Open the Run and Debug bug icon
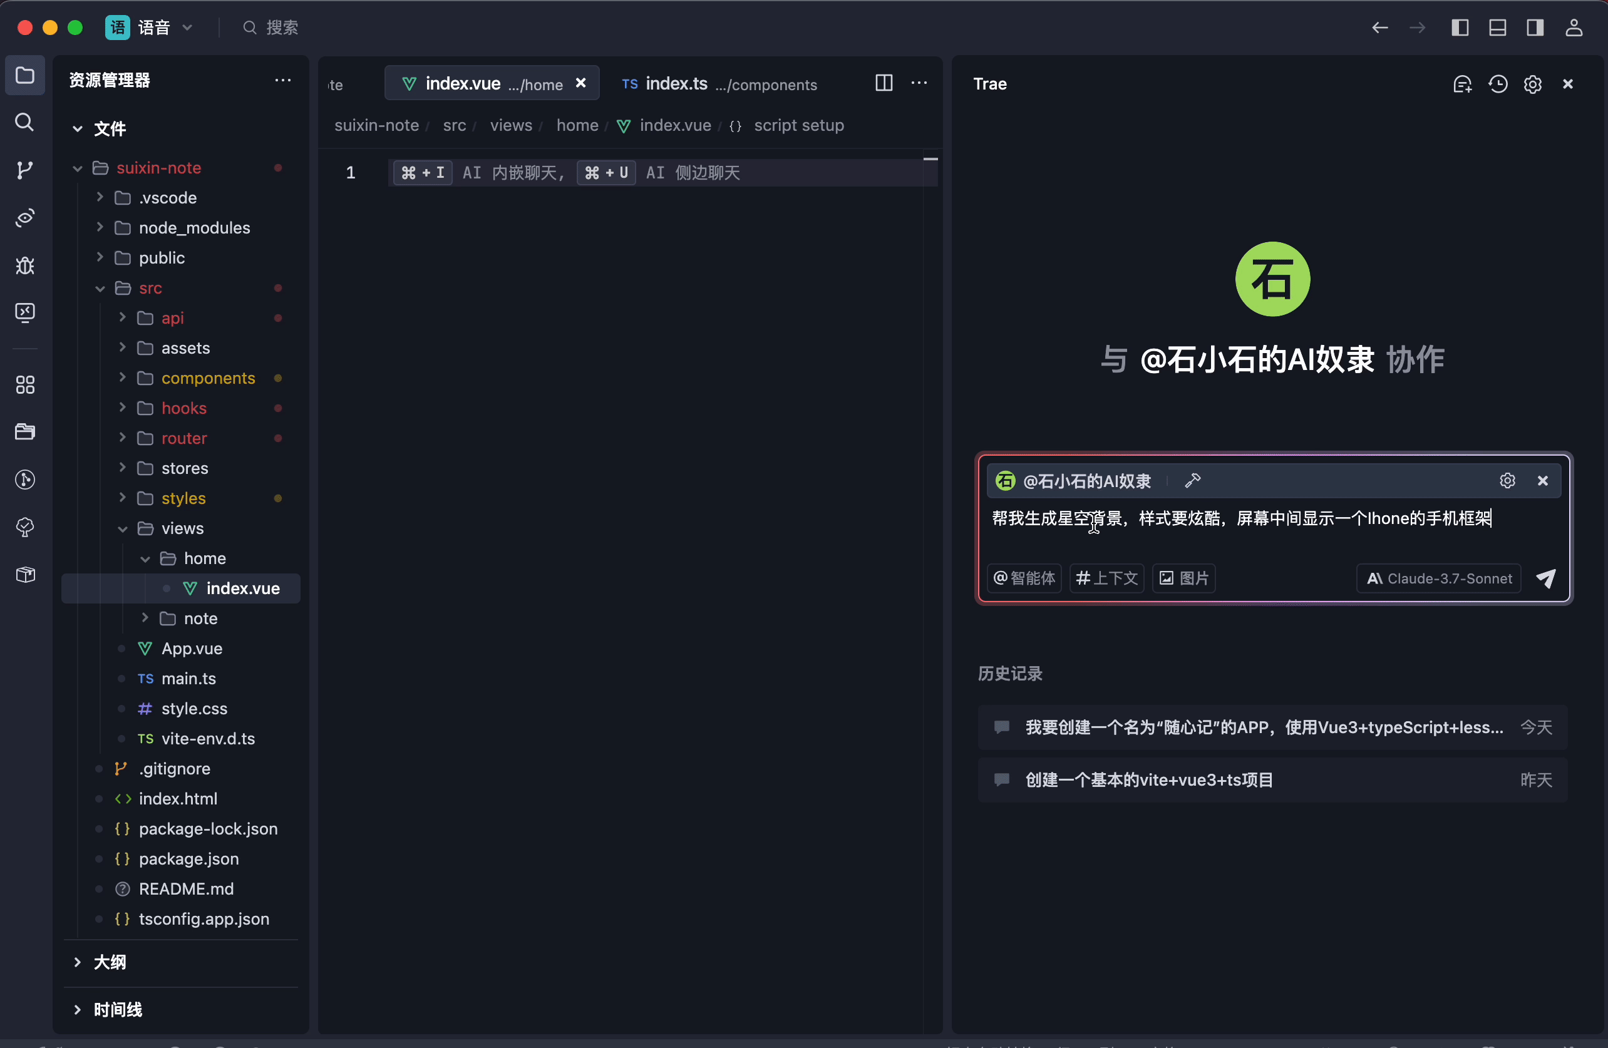This screenshot has width=1608, height=1048. point(25,265)
